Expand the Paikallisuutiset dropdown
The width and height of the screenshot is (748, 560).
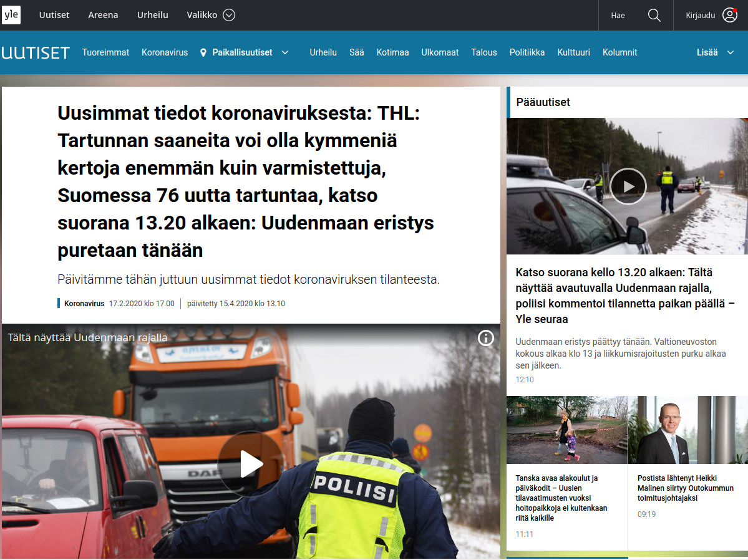point(285,53)
